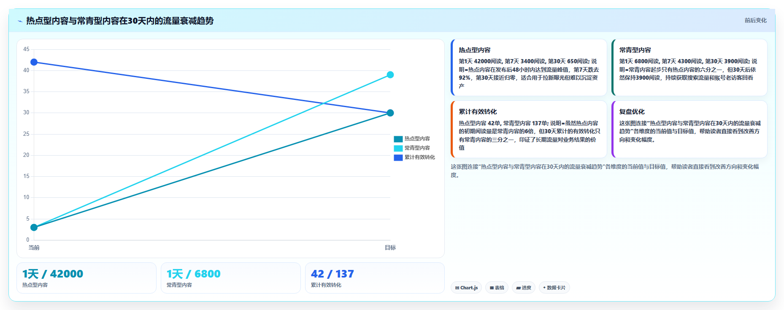Image resolution: width=784 pixels, height=310 pixels.
Task: Toggle the 累计有效转化 legend color swatch
Action: point(398,157)
